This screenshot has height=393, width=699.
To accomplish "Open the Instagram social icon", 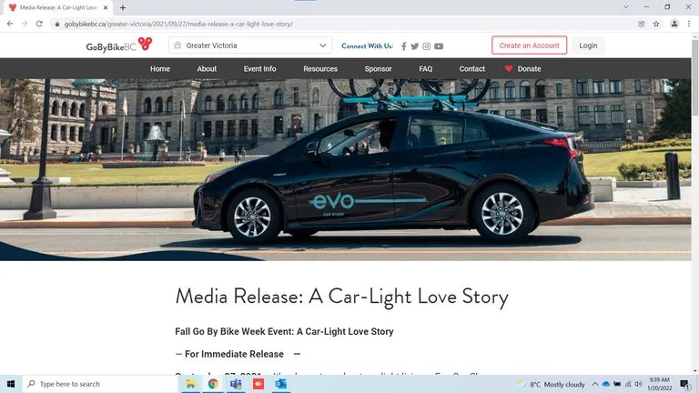I will [427, 46].
